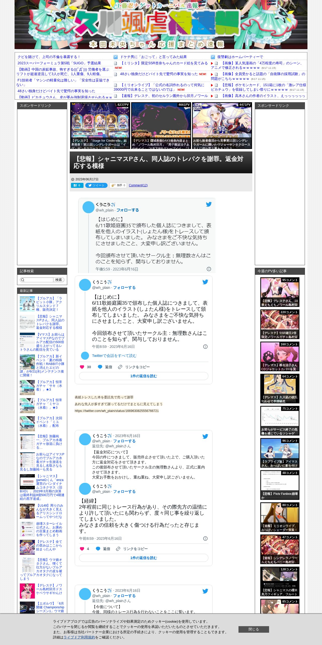Open 【ブルアカ】恒常ガチャ「サキ（水着）」 article

(x=49, y=386)
